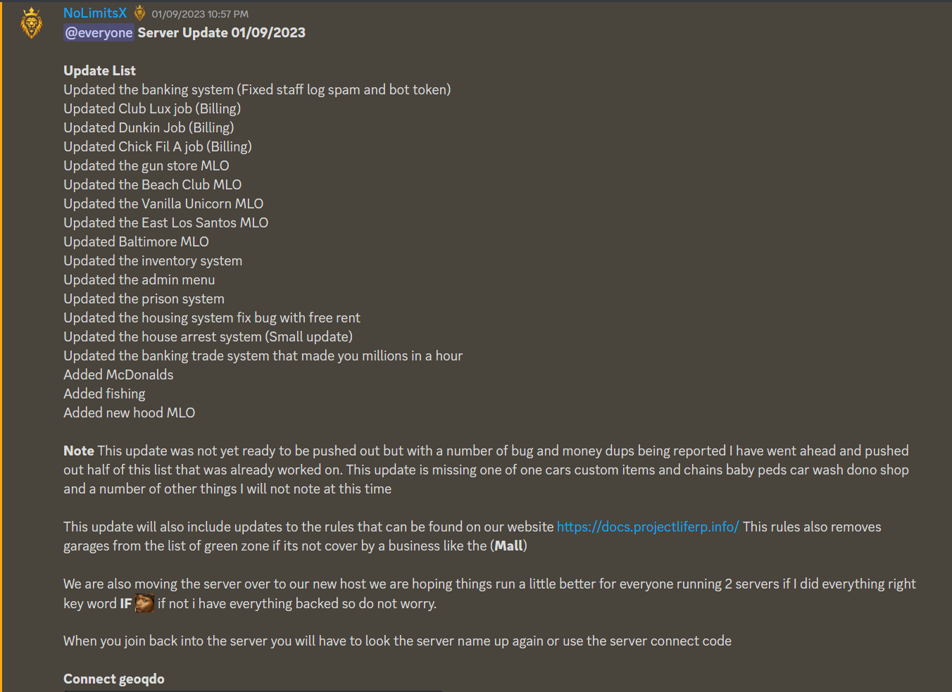Screen dimensions: 952x692
Task: Click the bold Update List heading
Action: point(99,70)
